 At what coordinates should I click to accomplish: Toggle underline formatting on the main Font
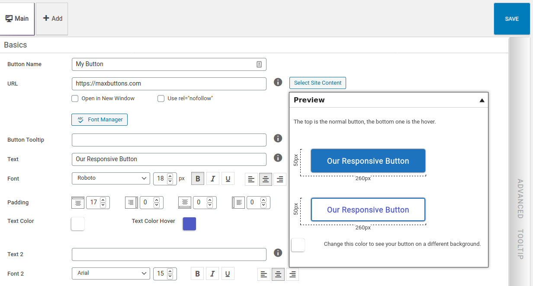pos(228,178)
